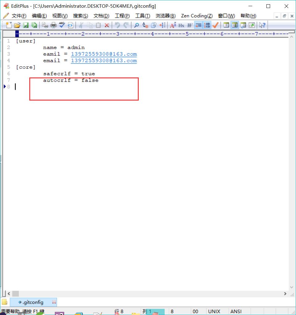Click the Save All icon
This screenshot has height=315, width=296.
tap(34, 25)
